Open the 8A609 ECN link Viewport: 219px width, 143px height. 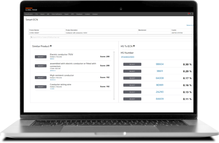coord(160,99)
